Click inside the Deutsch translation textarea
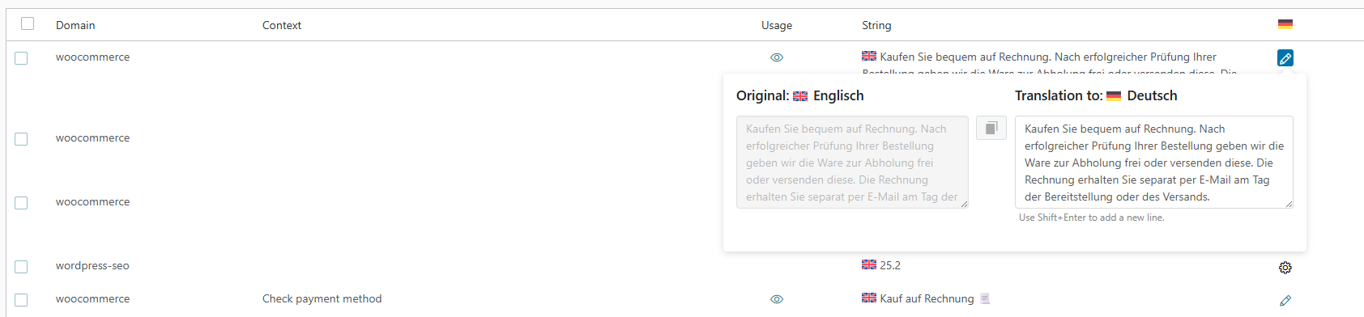 1153,162
